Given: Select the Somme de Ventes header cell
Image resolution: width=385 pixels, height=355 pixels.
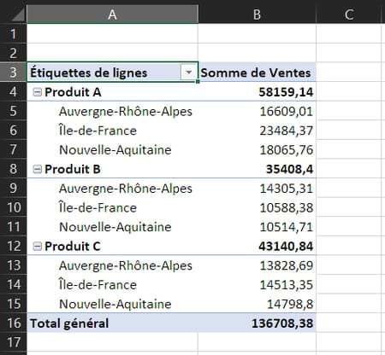Looking at the screenshot, I should pos(257,73).
